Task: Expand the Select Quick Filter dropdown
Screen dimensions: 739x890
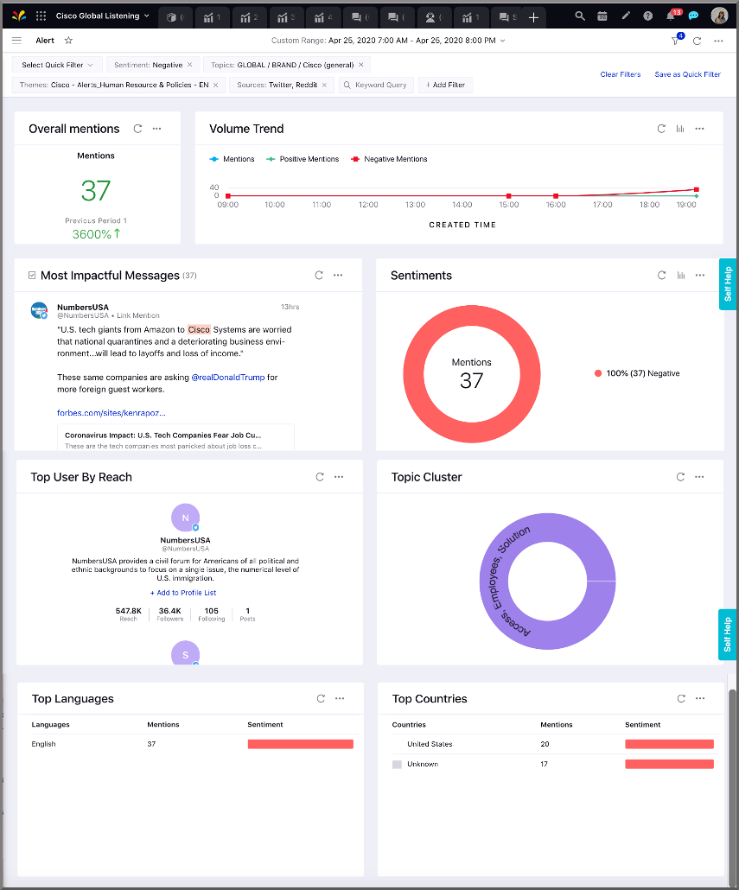Action: point(57,65)
